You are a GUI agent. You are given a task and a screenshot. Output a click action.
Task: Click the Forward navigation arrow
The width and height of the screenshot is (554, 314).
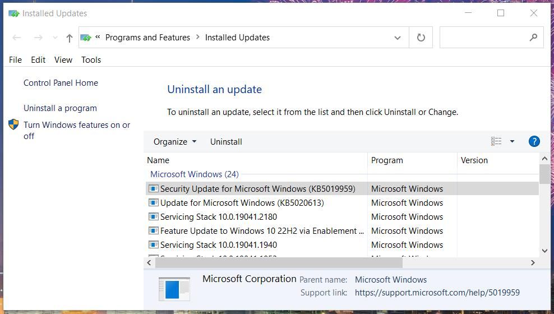coord(38,38)
